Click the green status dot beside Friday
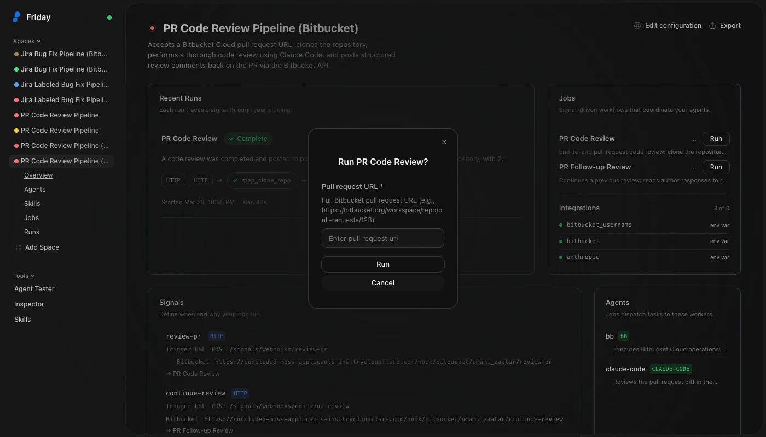This screenshot has height=437, width=766. [109, 17]
